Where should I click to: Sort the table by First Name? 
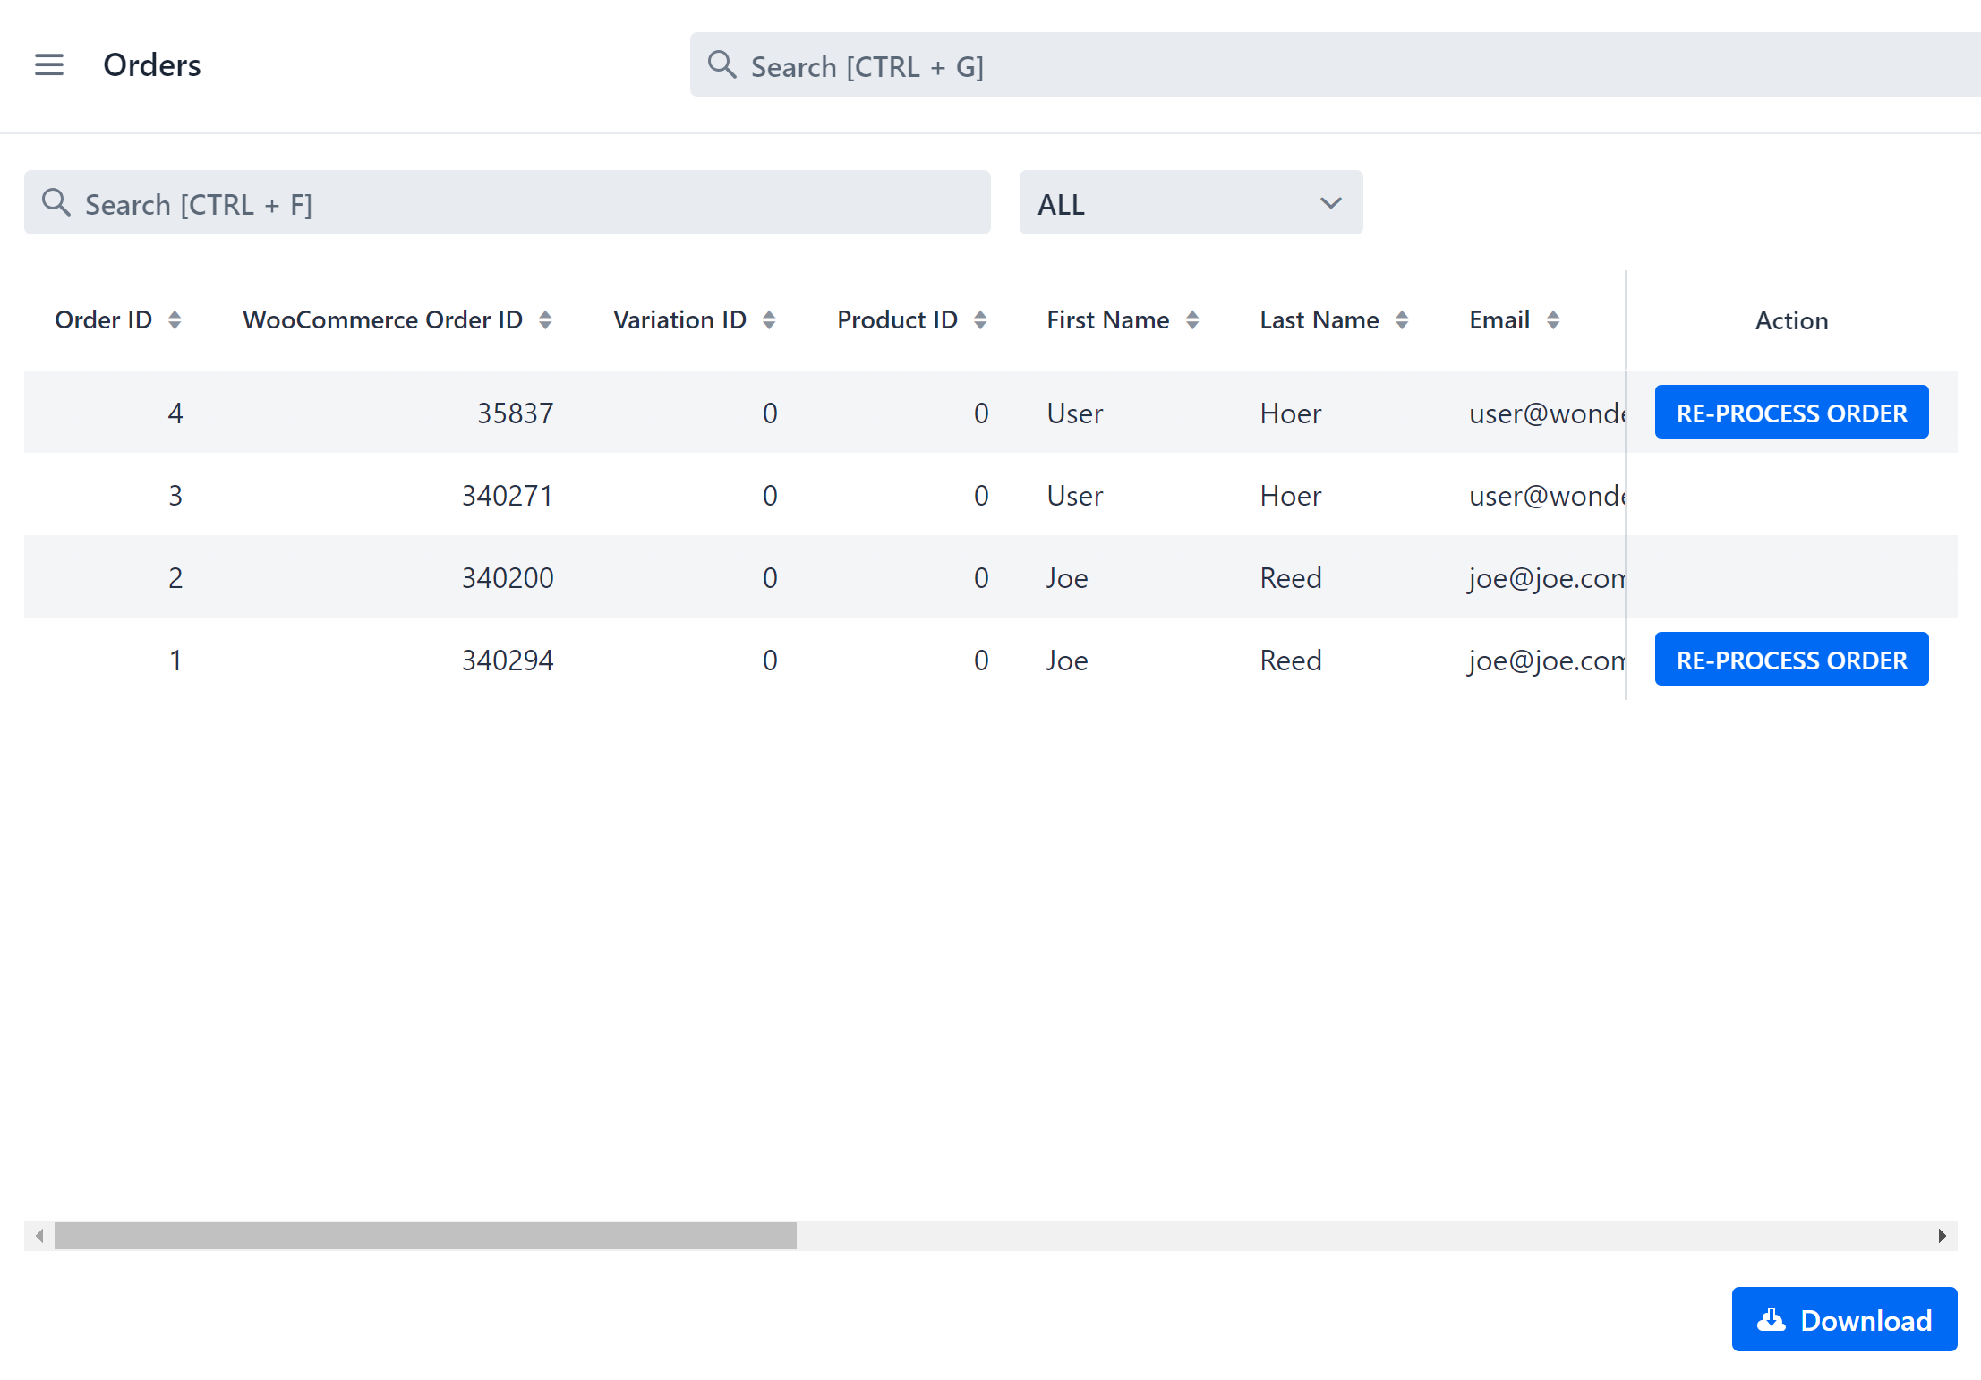point(1192,319)
